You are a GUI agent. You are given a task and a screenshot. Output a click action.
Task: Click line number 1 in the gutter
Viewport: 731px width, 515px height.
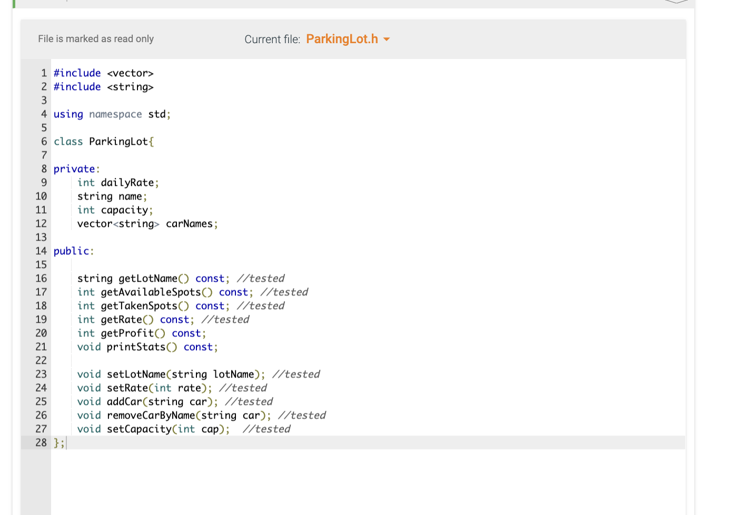pyautogui.click(x=44, y=73)
